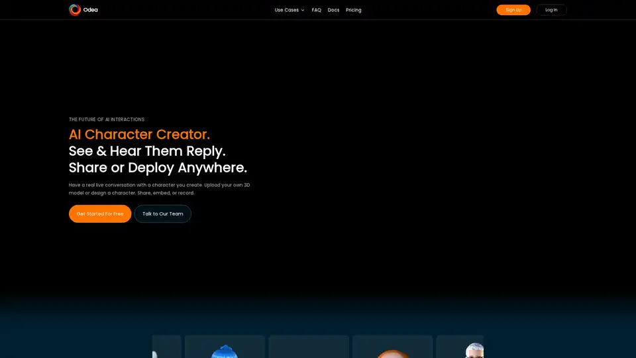Select the blue-haired character card
636x358 pixels.
coord(225,347)
